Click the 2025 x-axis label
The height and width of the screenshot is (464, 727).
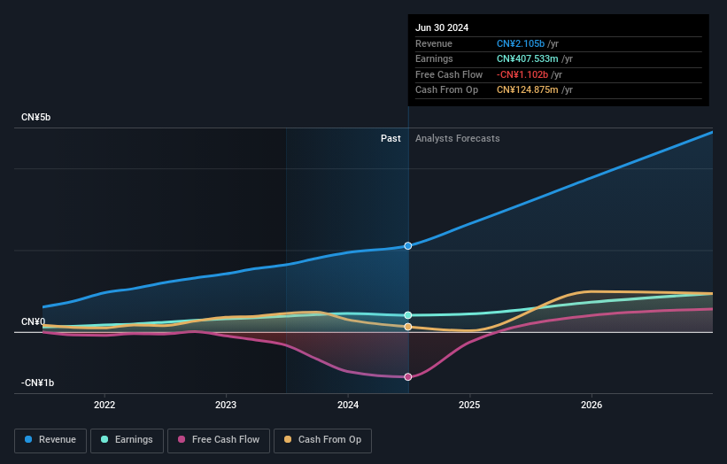click(469, 406)
